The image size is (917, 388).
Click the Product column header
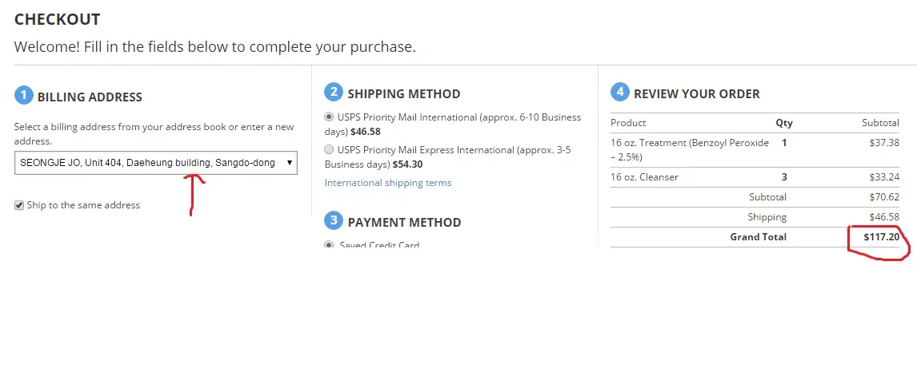pyautogui.click(x=628, y=123)
